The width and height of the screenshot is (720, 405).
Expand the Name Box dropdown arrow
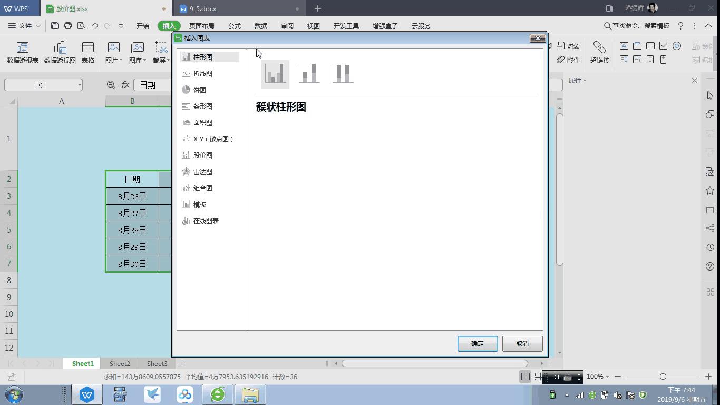click(x=80, y=85)
